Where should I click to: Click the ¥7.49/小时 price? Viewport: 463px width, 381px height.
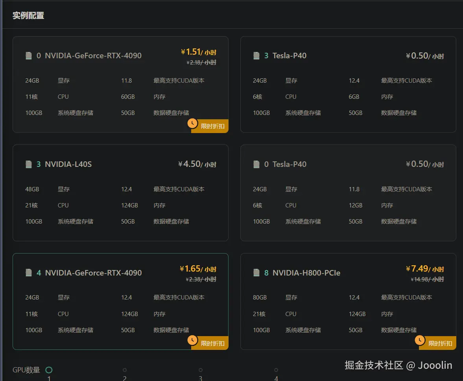[x=425, y=269]
